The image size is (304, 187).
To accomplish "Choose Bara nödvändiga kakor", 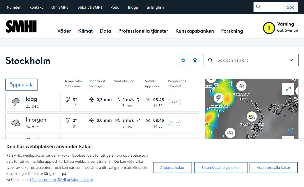I will 221,168.
